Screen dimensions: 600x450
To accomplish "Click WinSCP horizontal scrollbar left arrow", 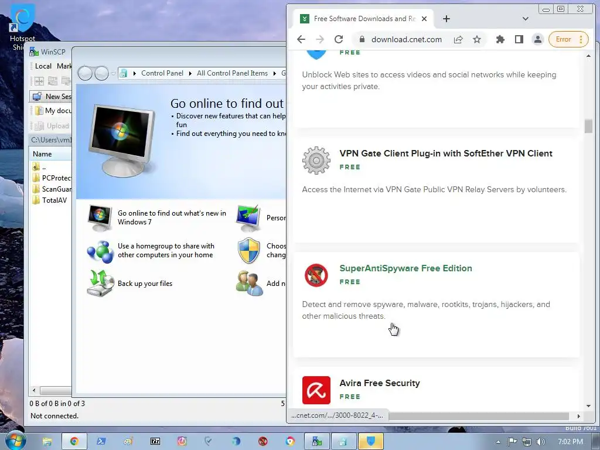I will (34, 390).
